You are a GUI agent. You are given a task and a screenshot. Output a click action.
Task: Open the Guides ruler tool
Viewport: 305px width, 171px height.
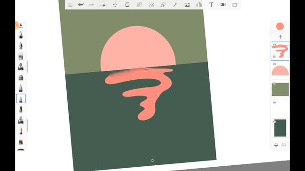[139, 5]
